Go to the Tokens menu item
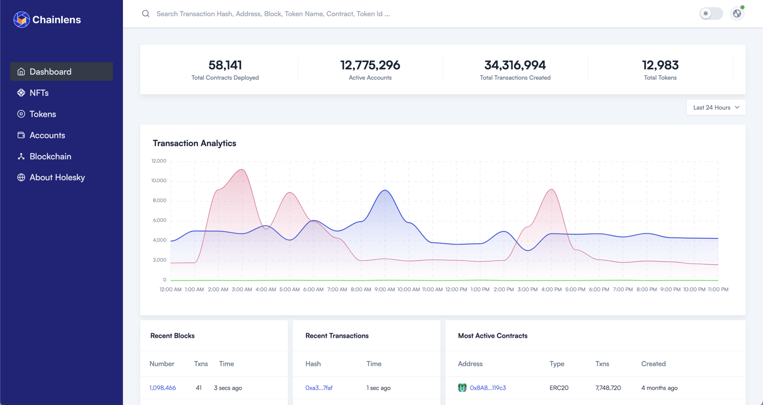The height and width of the screenshot is (405, 763). click(43, 114)
